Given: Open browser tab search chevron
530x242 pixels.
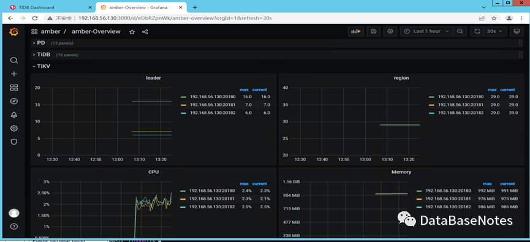Looking at the screenshot, I should [x=483, y=7].
